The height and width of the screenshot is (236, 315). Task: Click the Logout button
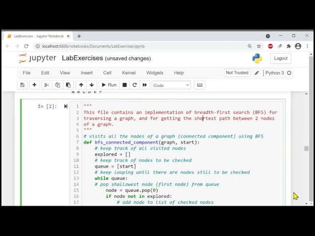281,58
